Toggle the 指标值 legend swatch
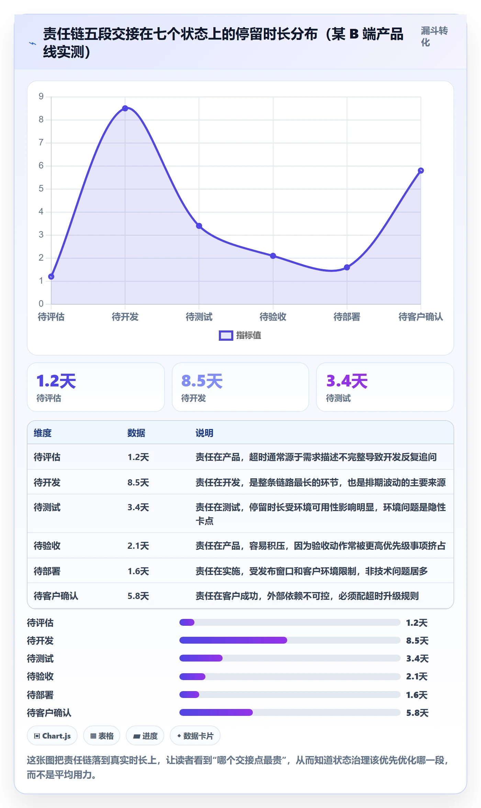 [226, 336]
